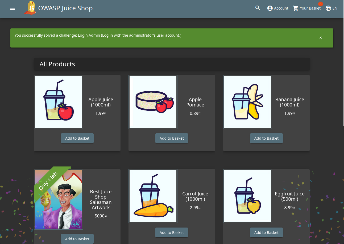Click the 'Apple Juice (1000ml)' name
The image size is (344, 244).
click(x=101, y=102)
